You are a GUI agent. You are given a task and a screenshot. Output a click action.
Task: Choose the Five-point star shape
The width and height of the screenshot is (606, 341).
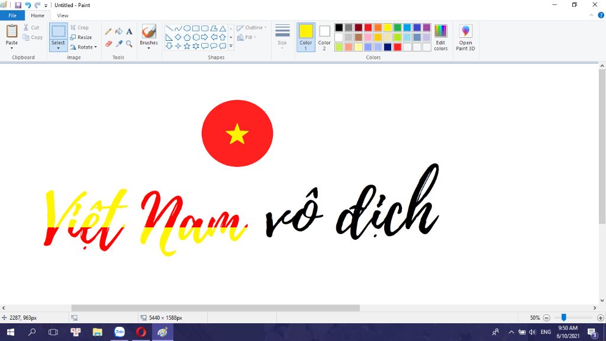(187, 46)
